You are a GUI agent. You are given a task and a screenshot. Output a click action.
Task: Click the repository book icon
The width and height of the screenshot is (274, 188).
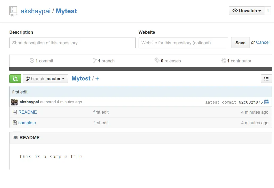tap(13, 11)
